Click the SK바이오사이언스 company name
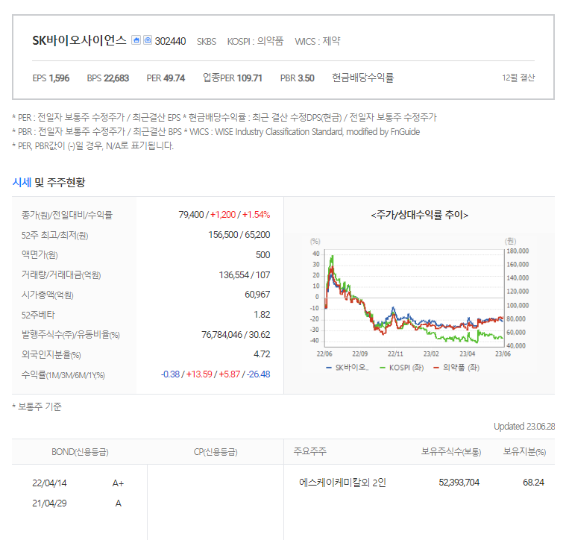 pyautogui.click(x=79, y=40)
